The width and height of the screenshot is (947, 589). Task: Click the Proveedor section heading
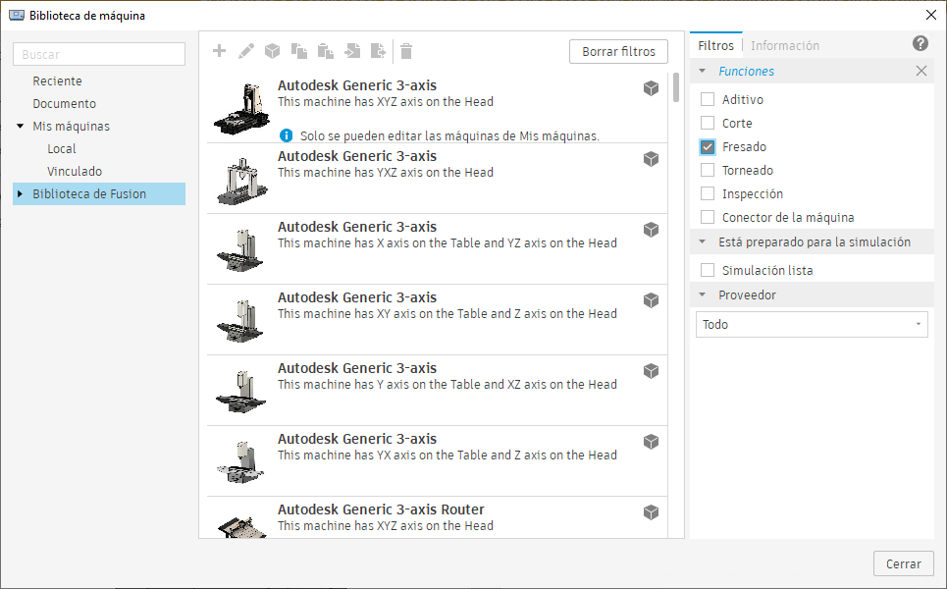pos(747,294)
